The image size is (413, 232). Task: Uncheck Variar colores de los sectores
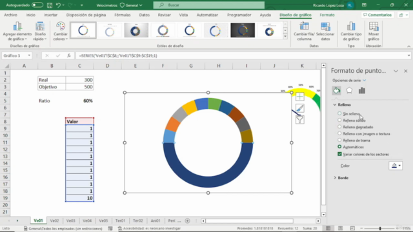pyautogui.click(x=340, y=154)
